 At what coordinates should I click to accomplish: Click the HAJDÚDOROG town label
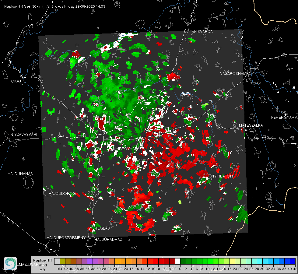point(62,194)
